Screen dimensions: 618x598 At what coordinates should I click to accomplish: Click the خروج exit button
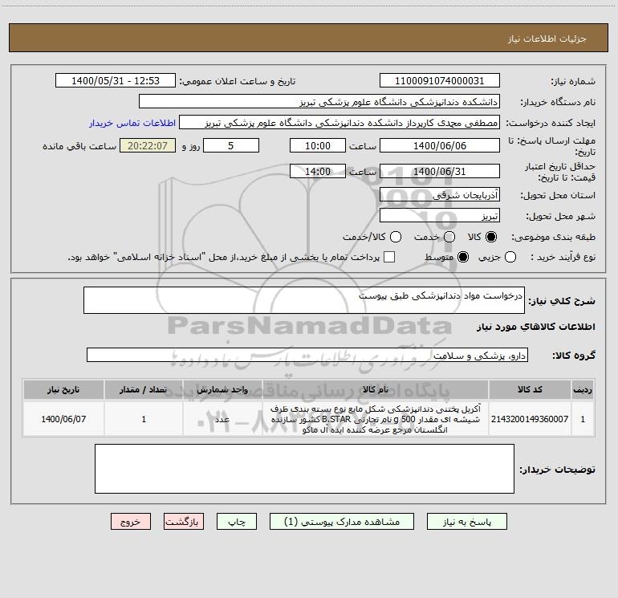tap(131, 522)
